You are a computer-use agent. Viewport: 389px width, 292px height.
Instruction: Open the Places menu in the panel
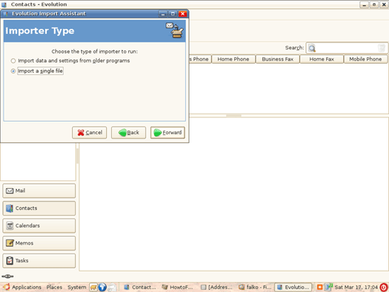point(54,287)
